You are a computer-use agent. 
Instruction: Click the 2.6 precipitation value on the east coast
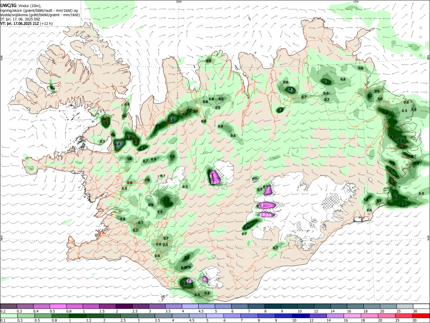click(401, 140)
